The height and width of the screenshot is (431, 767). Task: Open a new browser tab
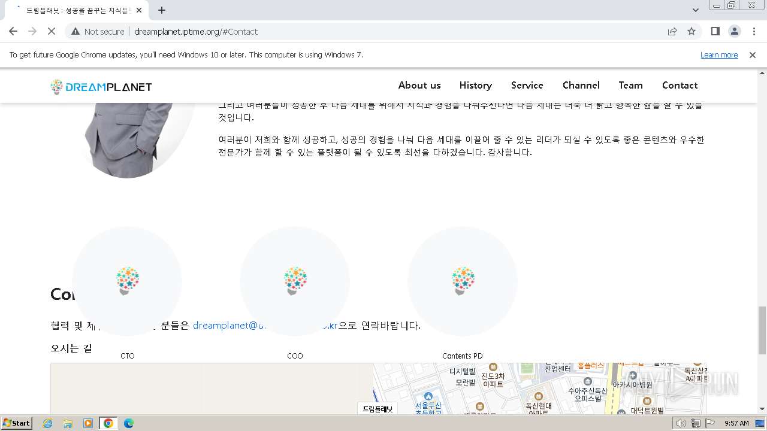tap(162, 10)
